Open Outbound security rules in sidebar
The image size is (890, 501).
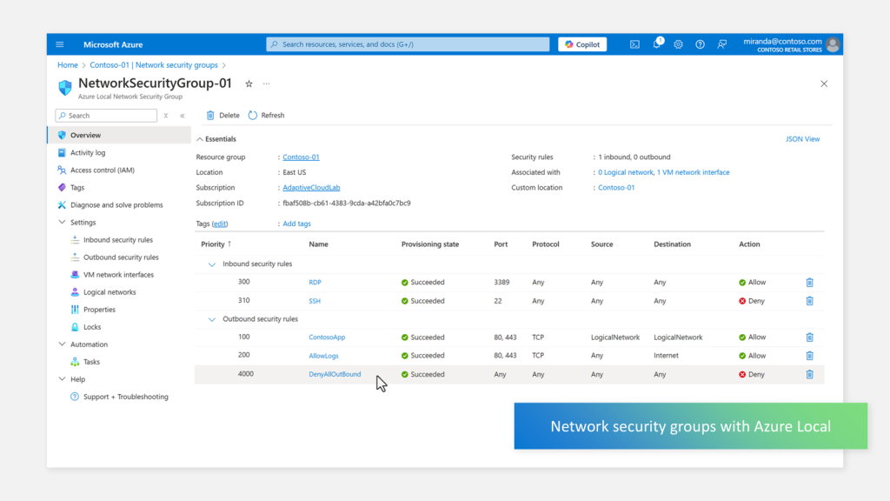pyautogui.click(x=119, y=257)
